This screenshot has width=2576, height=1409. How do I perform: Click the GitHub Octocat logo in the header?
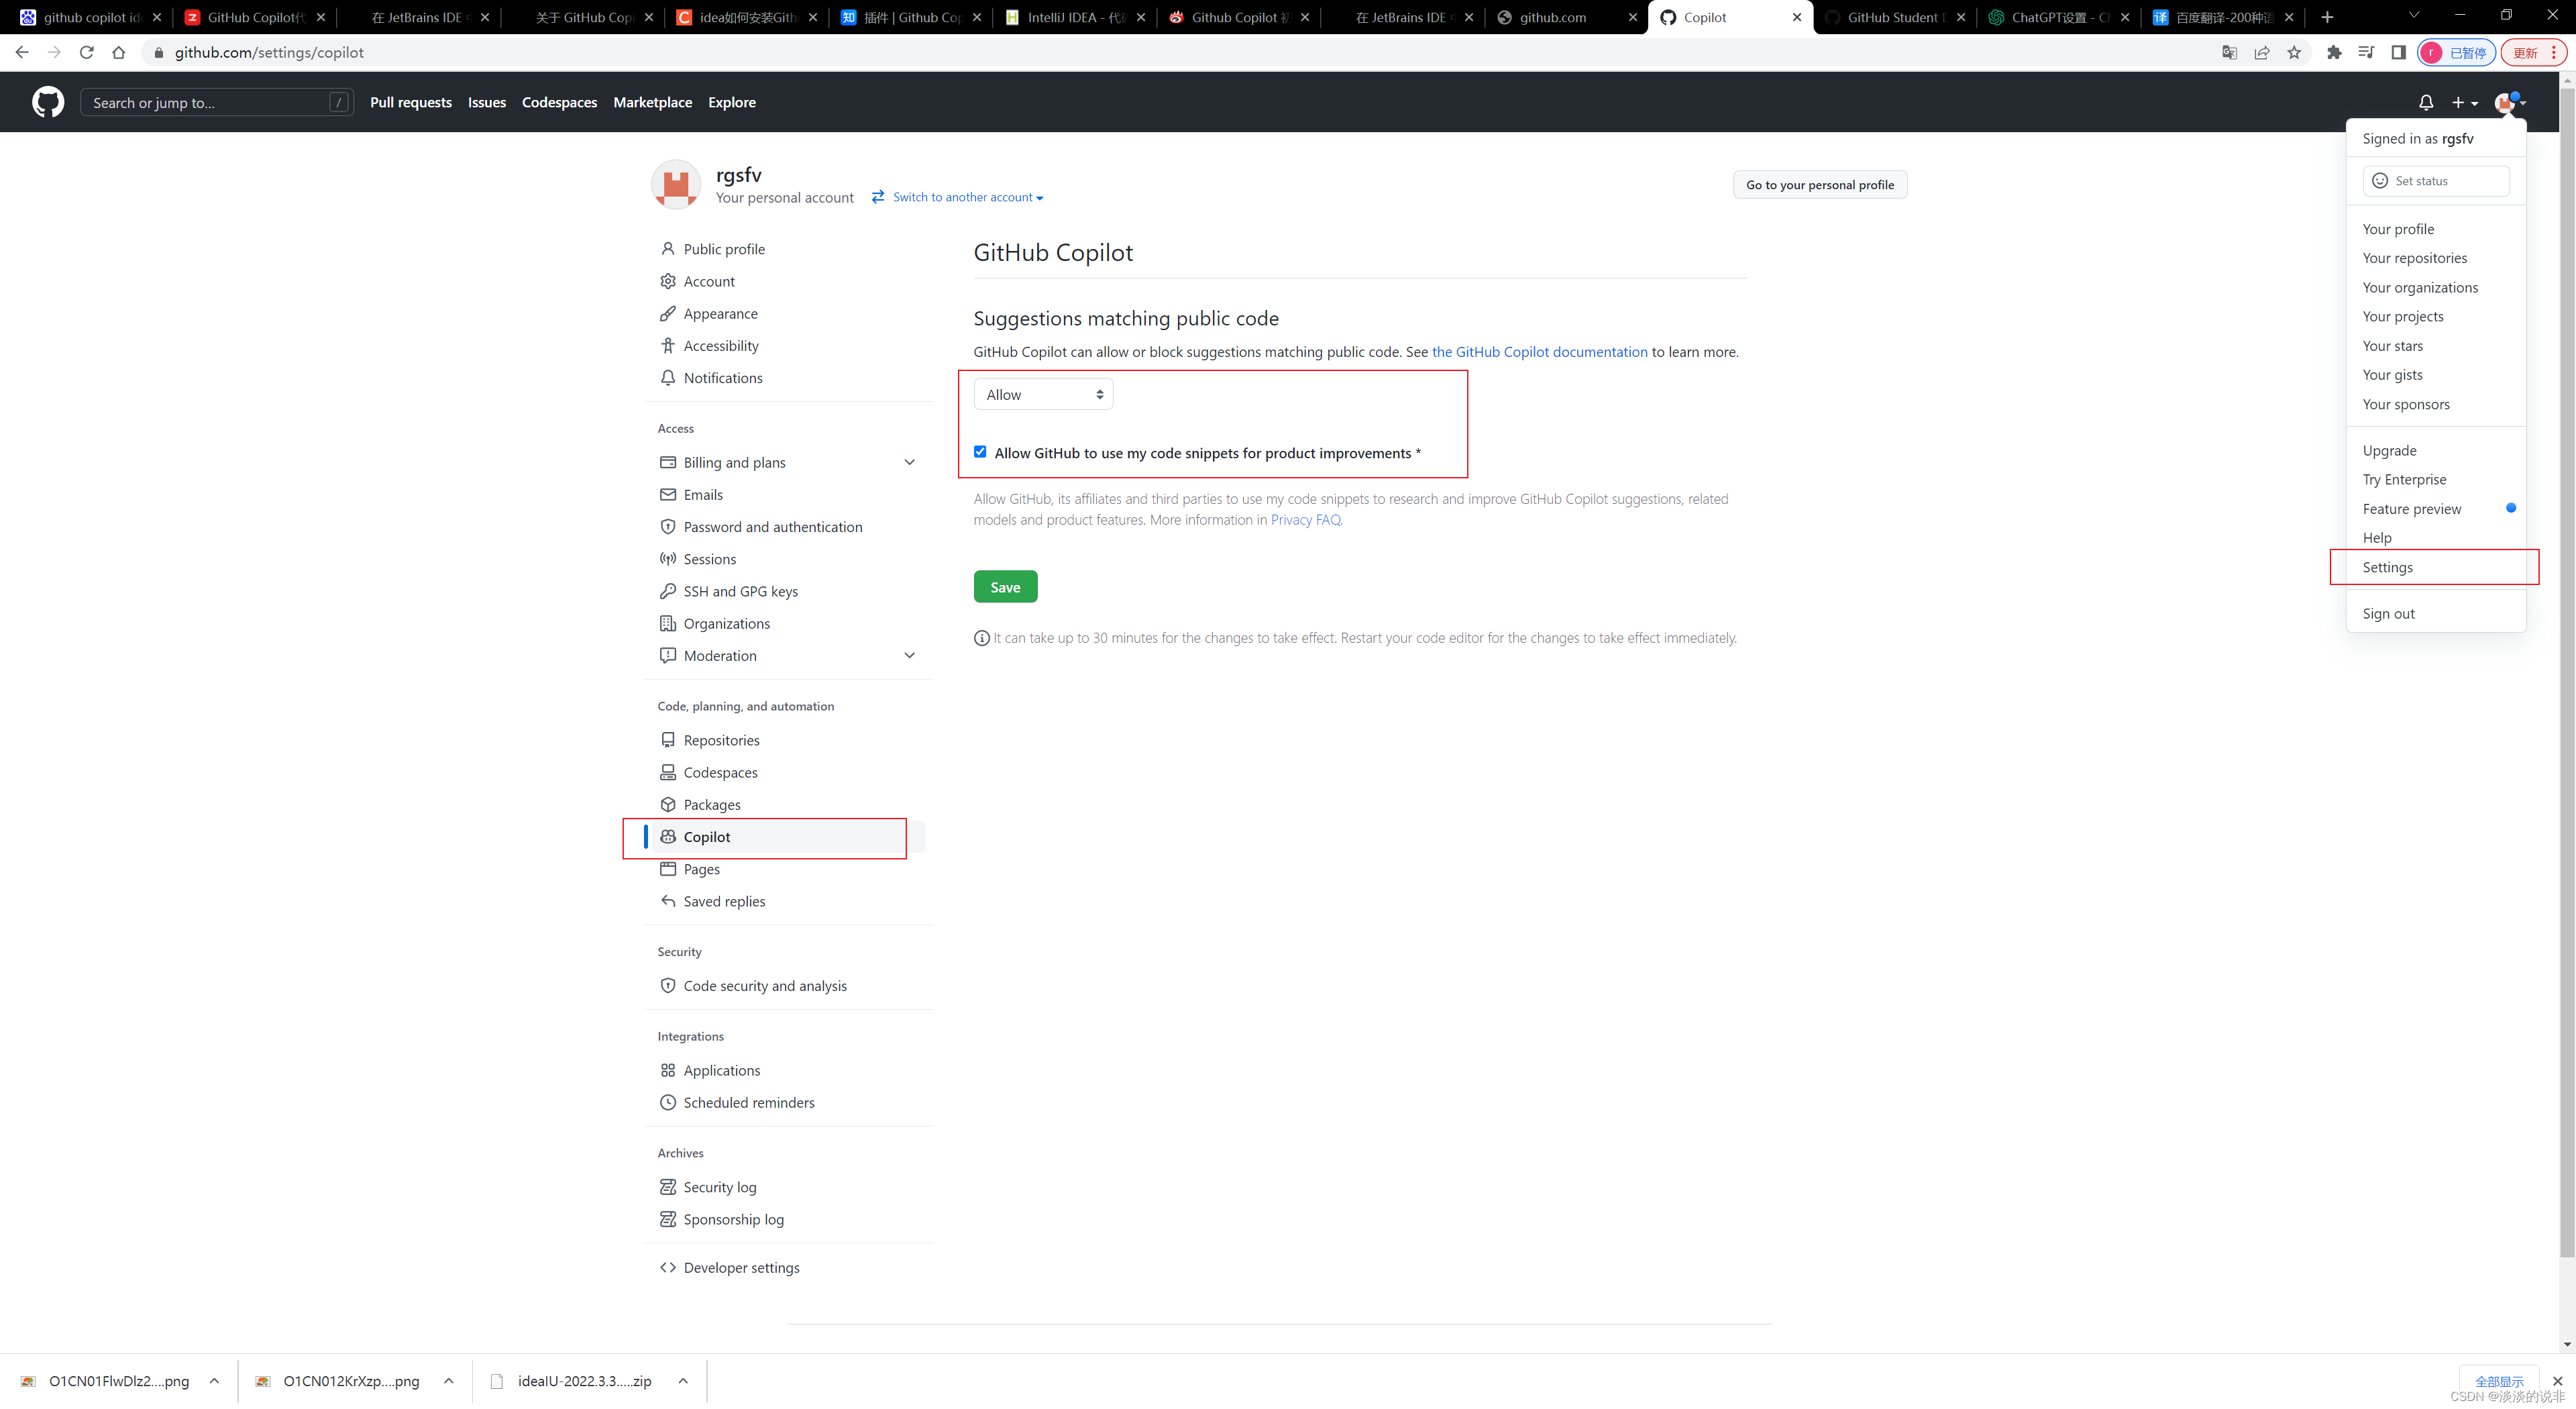tap(48, 102)
